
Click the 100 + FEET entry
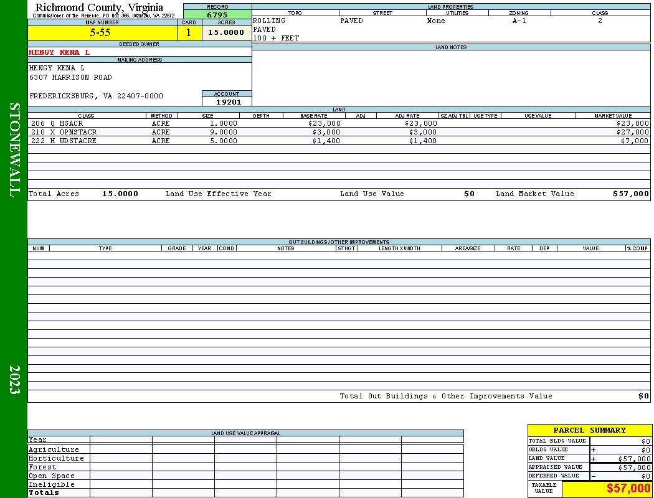(276, 39)
